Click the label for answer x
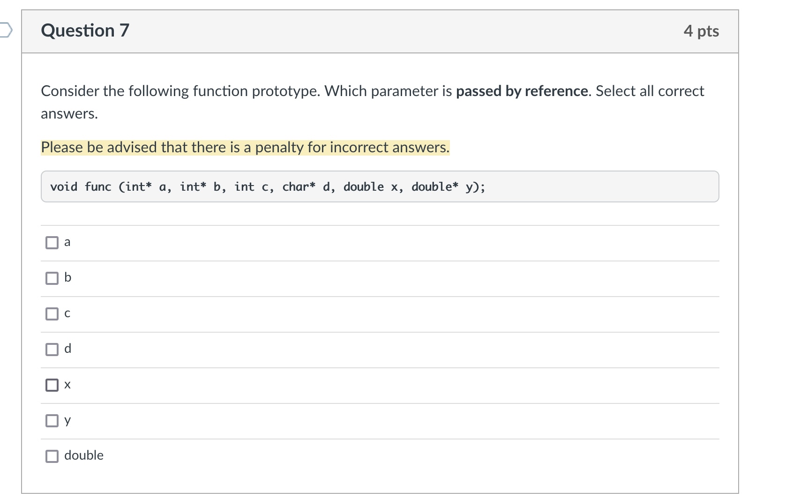The width and height of the screenshot is (793, 499). click(x=67, y=385)
